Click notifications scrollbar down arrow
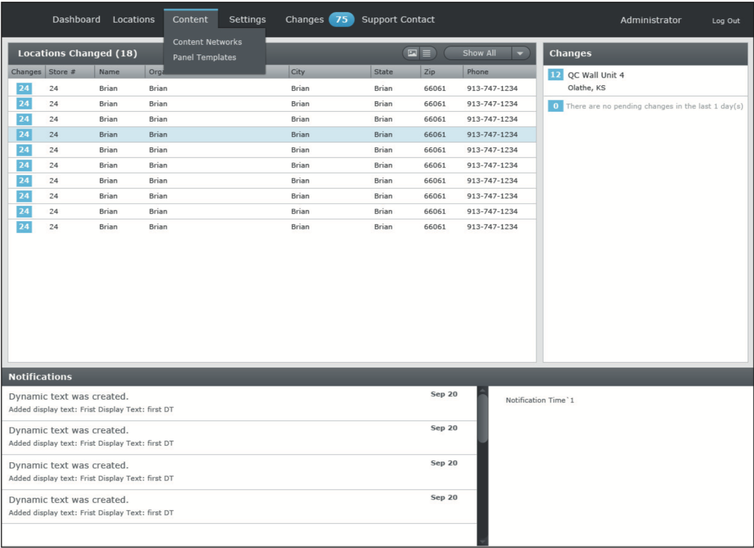Image resolution: width=754 pixels, height=548 pixels. (483, 541)
